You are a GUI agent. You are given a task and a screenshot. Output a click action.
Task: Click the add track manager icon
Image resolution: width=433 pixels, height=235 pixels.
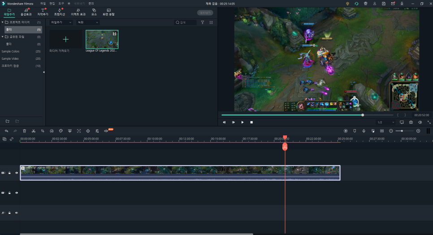4,139
